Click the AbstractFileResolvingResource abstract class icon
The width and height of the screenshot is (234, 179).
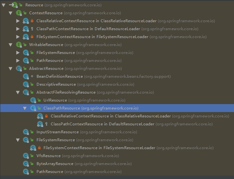pos(26,92)
